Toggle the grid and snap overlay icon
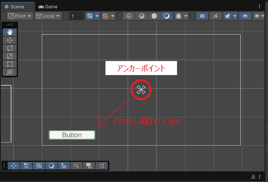Image resolution: width=268 pixels, height=182 pixels. 39,166
